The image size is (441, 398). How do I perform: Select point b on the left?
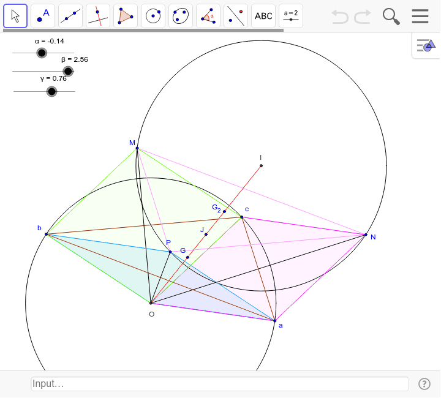pos(47,234)
